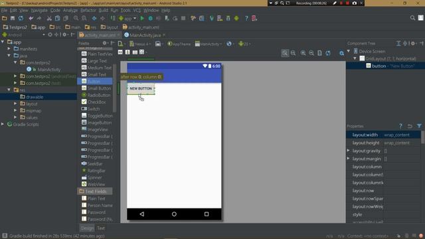Toggle Zoom to Fit on design canvas
Screen dimensions: 425x239
pos(285,53)
